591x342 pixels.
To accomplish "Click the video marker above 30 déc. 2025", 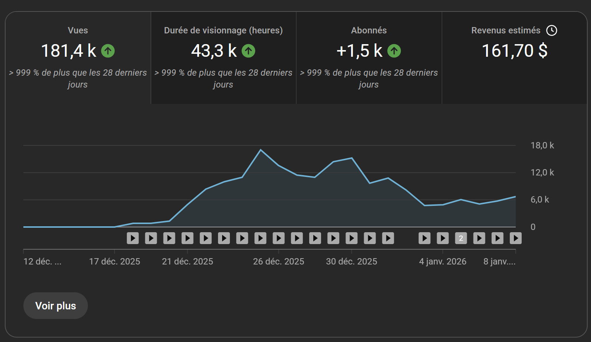I will pyautogui.click(x=351, y=238).
